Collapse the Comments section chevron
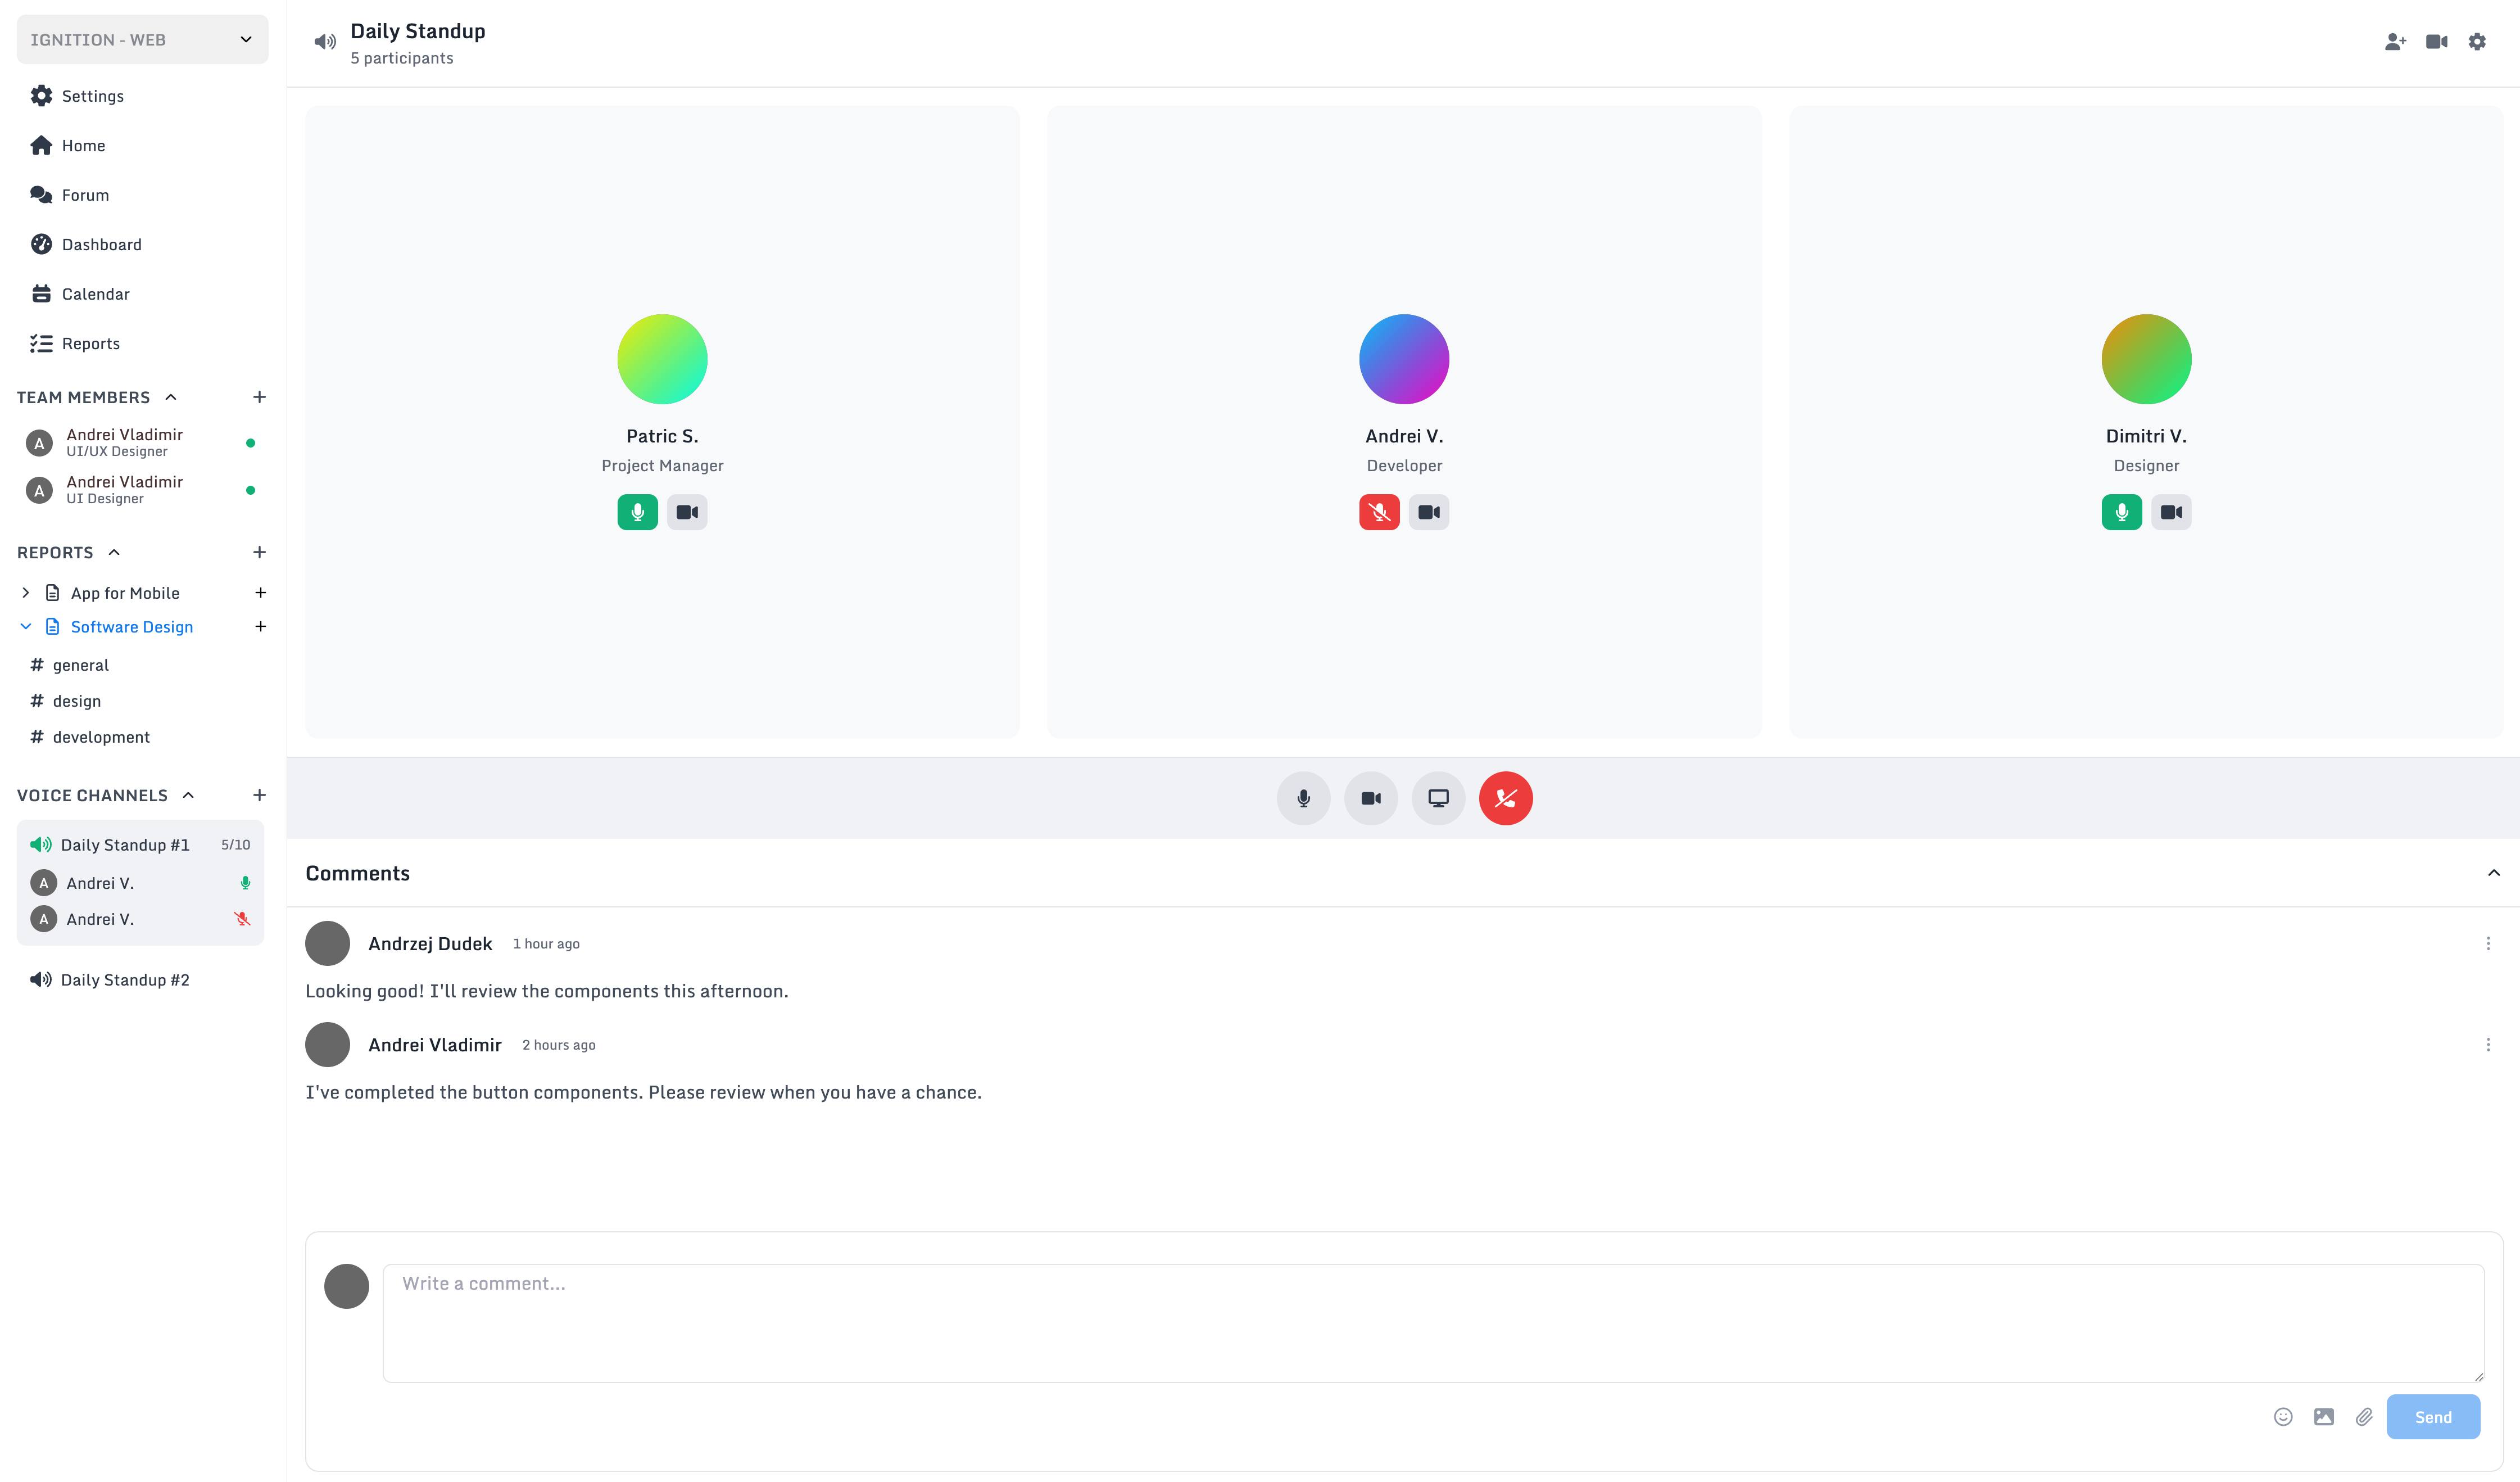This screenshot has width=2520, height=1482. 2493,874
